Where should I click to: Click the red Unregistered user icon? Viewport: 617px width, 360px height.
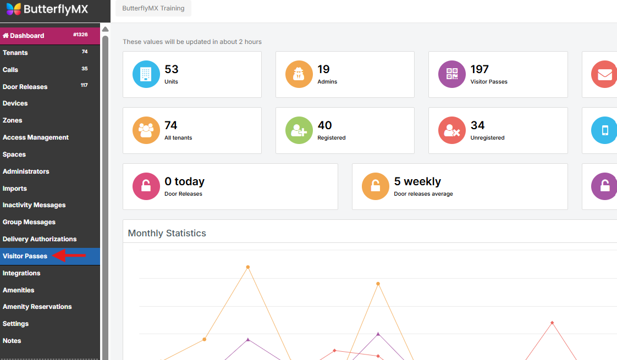point(452,130)
